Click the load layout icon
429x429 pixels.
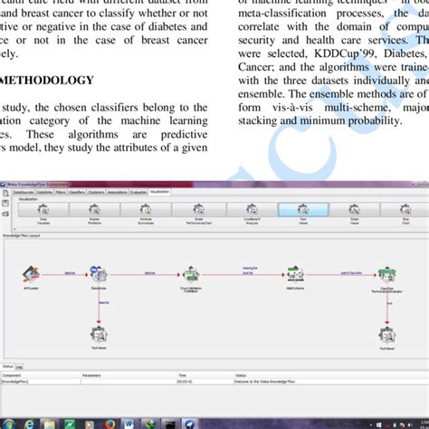(5, 214)
